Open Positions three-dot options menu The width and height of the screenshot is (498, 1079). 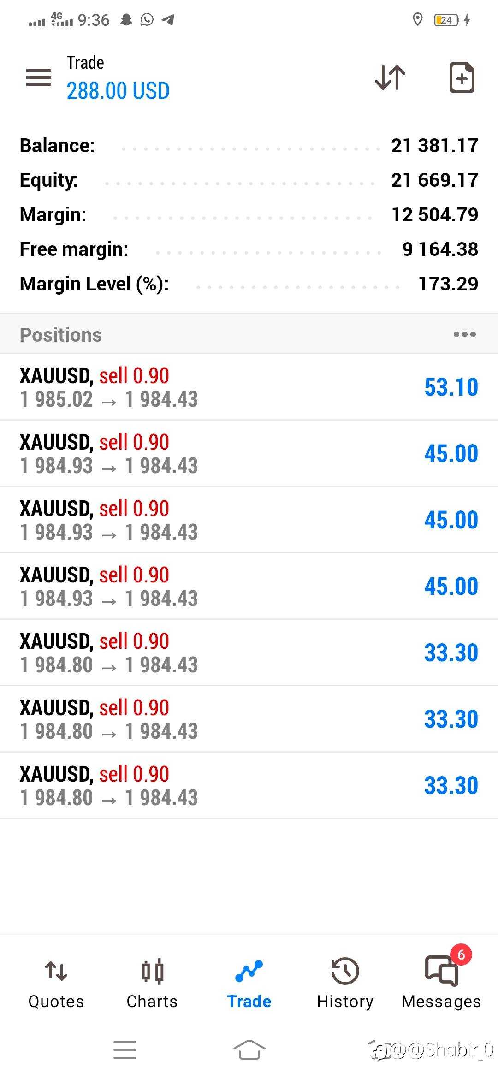pyautogui.click(x=464, y=334)
